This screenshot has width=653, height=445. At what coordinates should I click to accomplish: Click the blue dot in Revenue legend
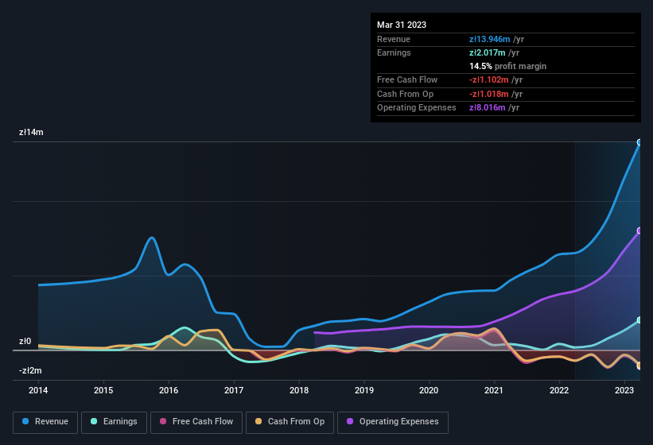(x=25, y=421)
